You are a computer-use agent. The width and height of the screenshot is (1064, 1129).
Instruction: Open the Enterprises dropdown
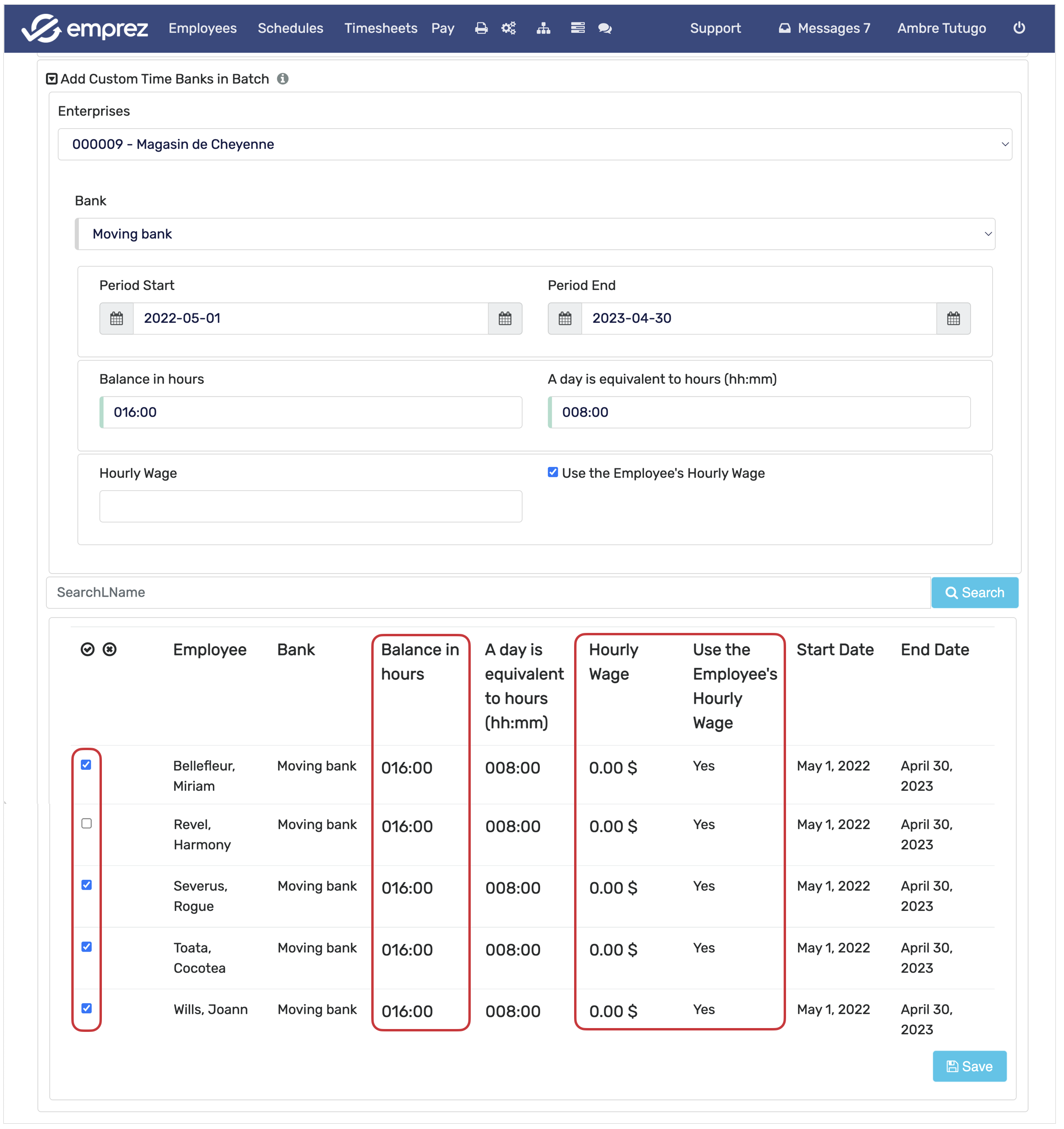[x=534, y=144]
